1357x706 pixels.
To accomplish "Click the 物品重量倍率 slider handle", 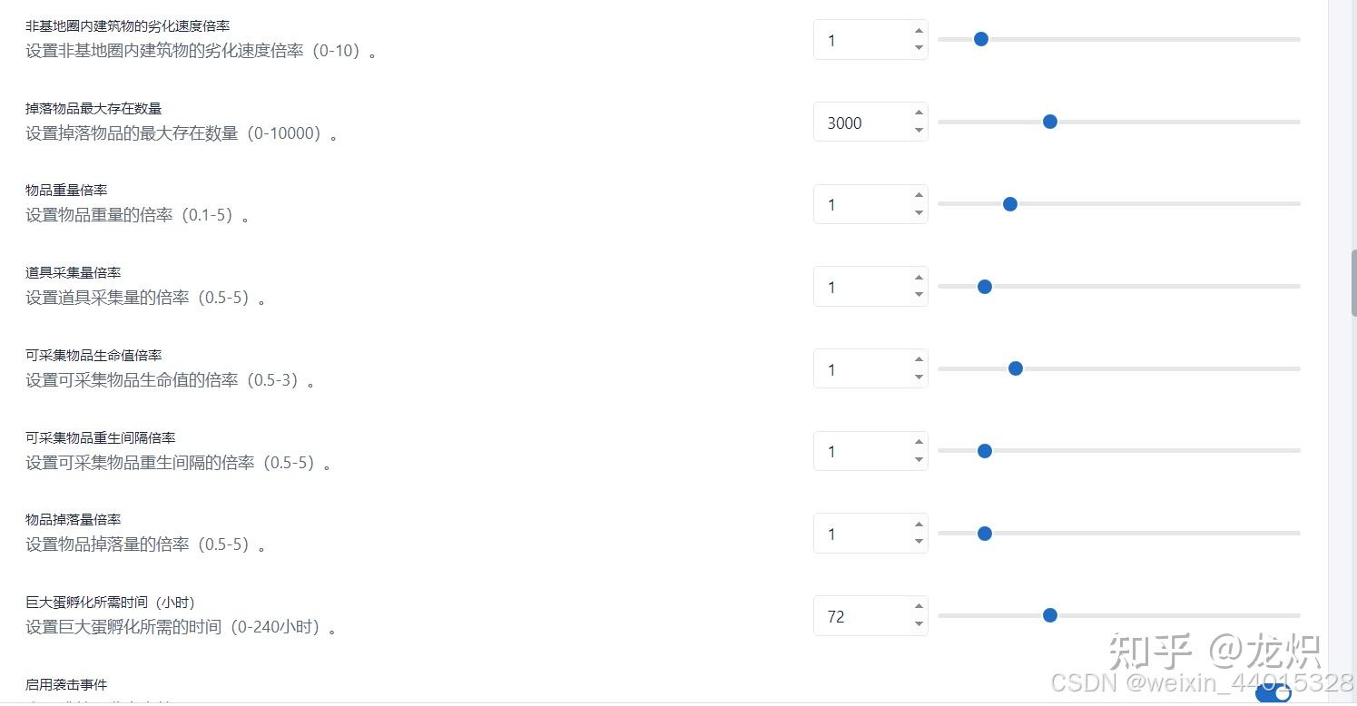I will pyautogui.click(x=1009, y=204).
